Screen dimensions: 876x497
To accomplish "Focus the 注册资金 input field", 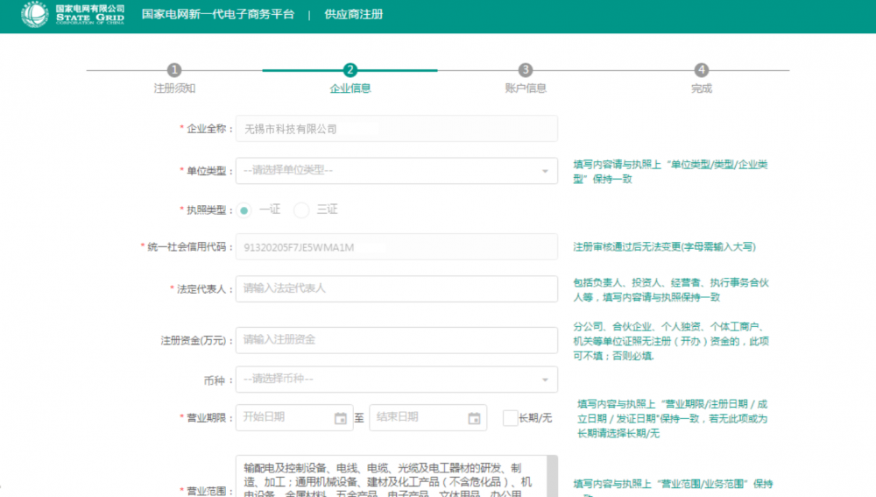I will tap(397, 340).
